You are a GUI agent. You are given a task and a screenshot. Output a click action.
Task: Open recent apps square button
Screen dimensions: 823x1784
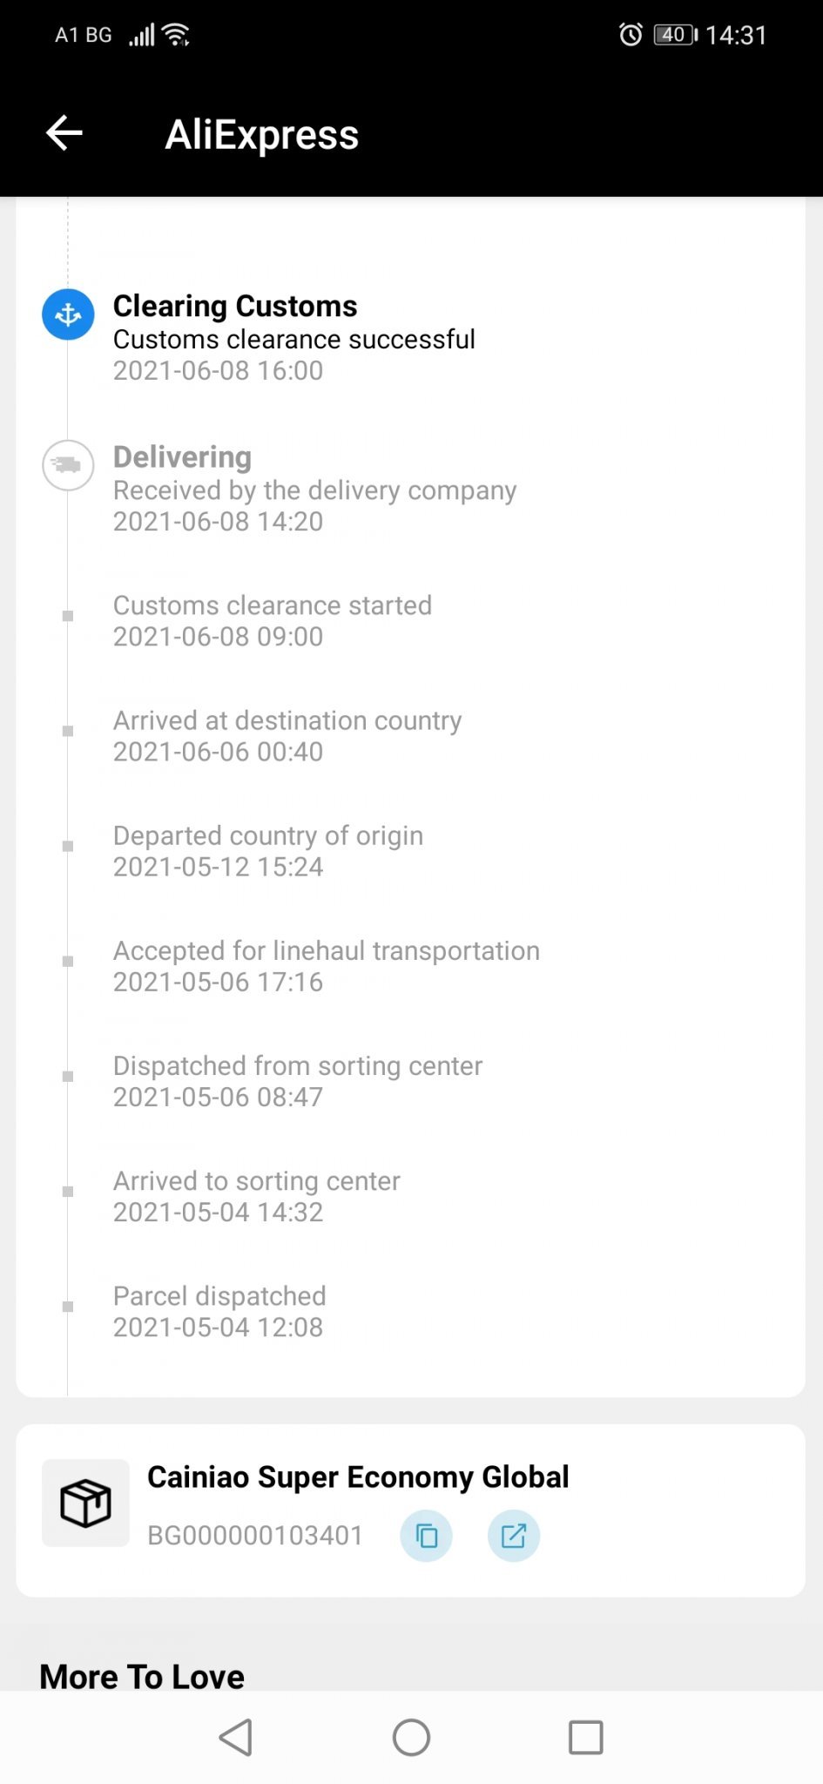point(585,1737)
